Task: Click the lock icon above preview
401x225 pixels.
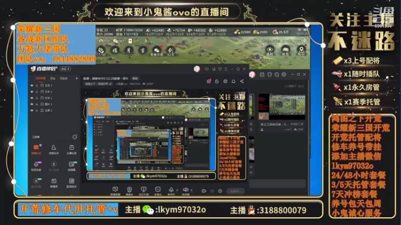Action: [217, 81]
